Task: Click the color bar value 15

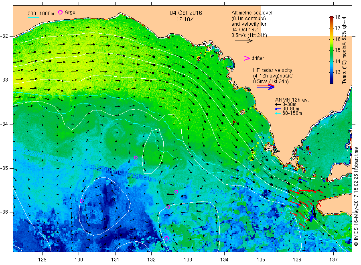Action: point(337,50)
